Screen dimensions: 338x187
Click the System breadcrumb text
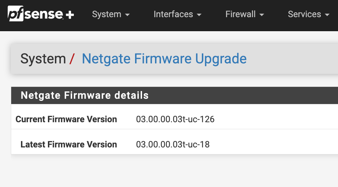tap(43, 59)
